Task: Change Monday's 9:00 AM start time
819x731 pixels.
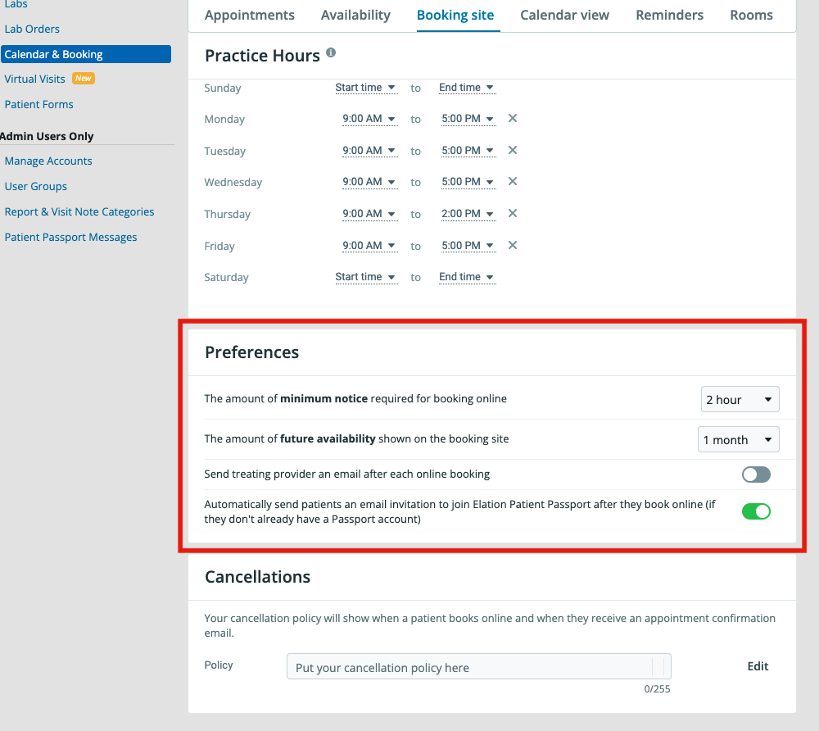Action: tap(369, 118)
